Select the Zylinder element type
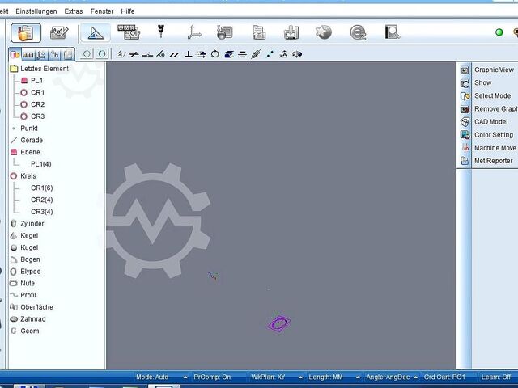This screenshot has height=388, width=518. click(x=32, y=224)
